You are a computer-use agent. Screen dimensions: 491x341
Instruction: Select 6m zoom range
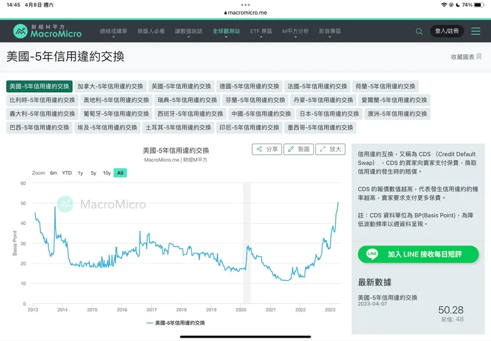click(54, 173)
